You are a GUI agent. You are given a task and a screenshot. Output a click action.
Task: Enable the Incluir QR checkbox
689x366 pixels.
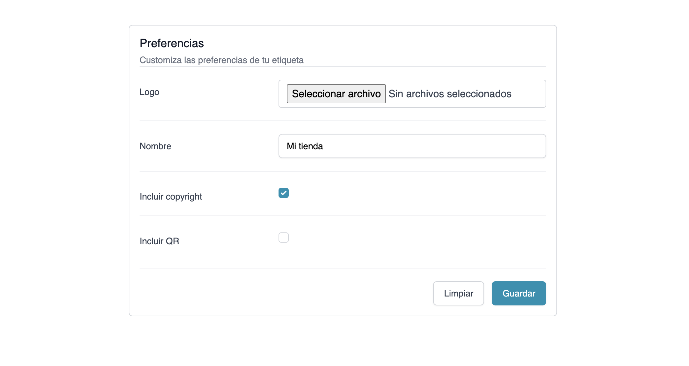click(x=284, y=238)
